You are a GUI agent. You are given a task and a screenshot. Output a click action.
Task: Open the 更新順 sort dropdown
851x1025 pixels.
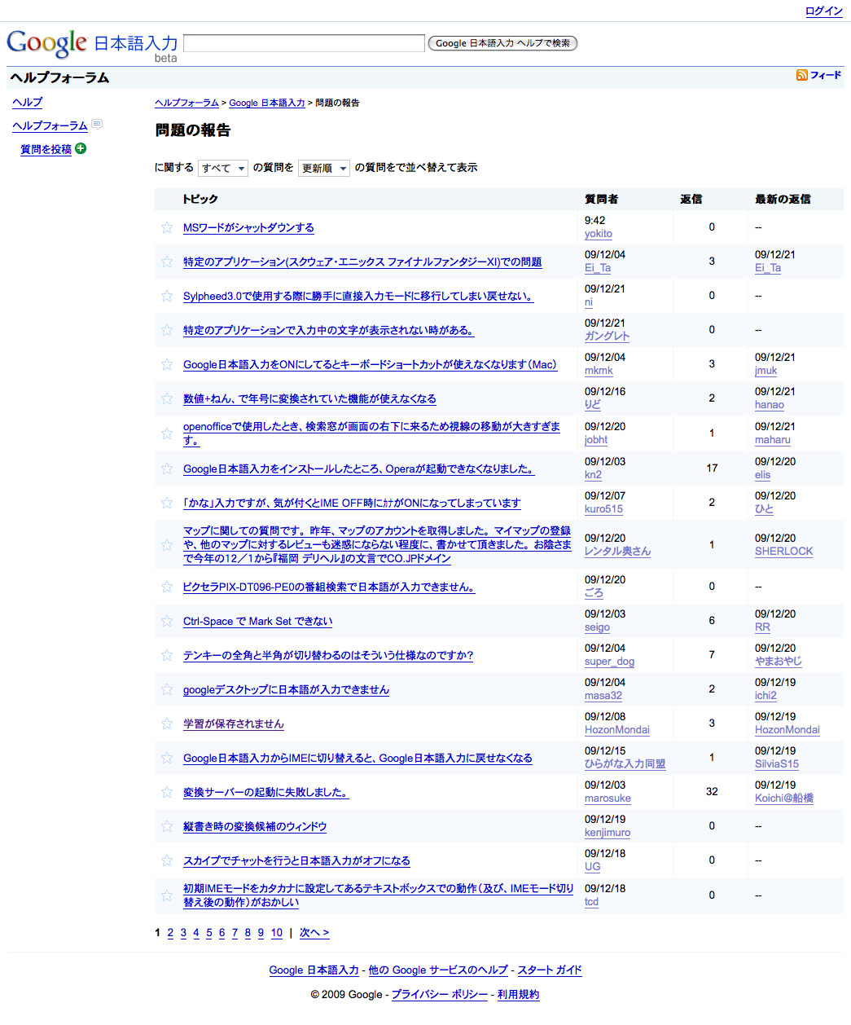pyautogui.click(x=324, y=168)
